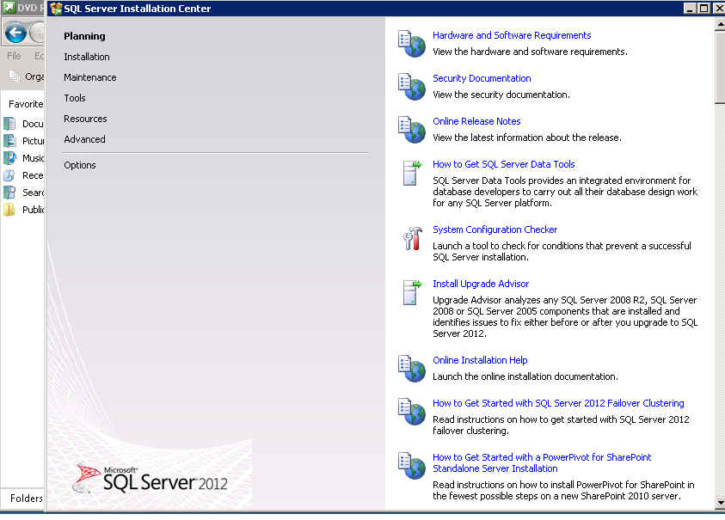
Task: Launch System Configuration Checker link
Action: tap(495, 229)
